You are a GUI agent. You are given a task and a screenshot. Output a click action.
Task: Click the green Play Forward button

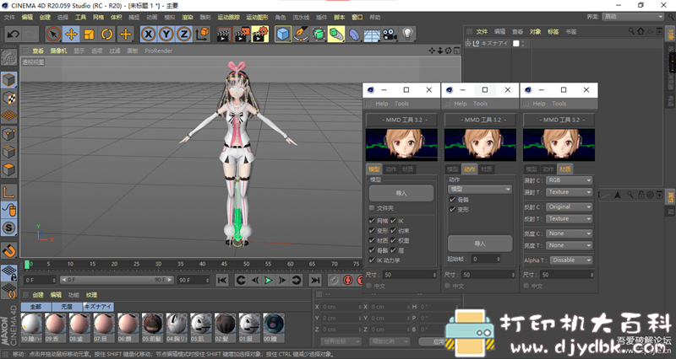[268, 281]
